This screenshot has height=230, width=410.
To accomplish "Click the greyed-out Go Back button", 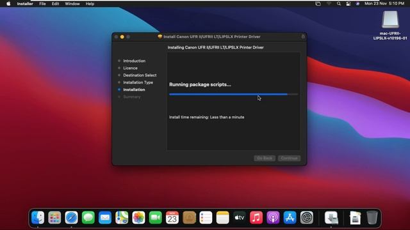I will coord(265,158).
